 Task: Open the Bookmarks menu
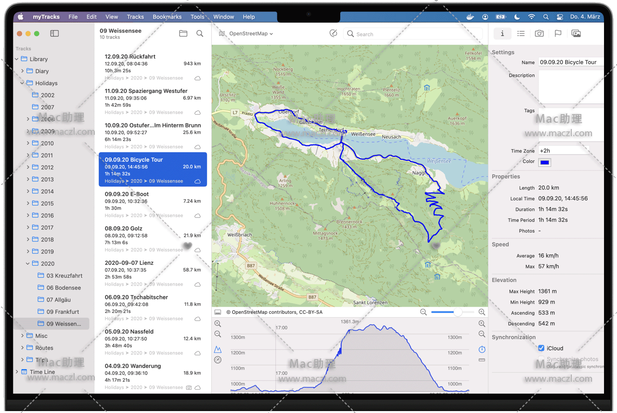tap(167, 17)
